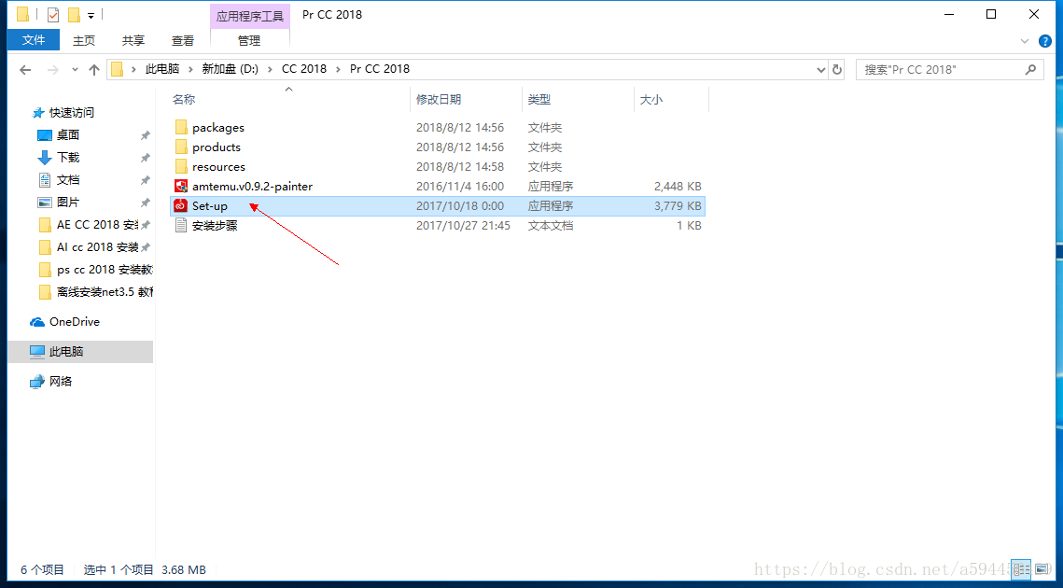Switch to details view icon in status bar
The width and height of the screenshot is (1063, 588).
[1022, 569]
